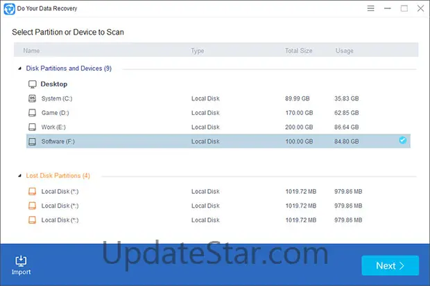Screen dimensions: 430x286
Task: Maximize the Do Your Data Recovery window
Action: (404, 8)
